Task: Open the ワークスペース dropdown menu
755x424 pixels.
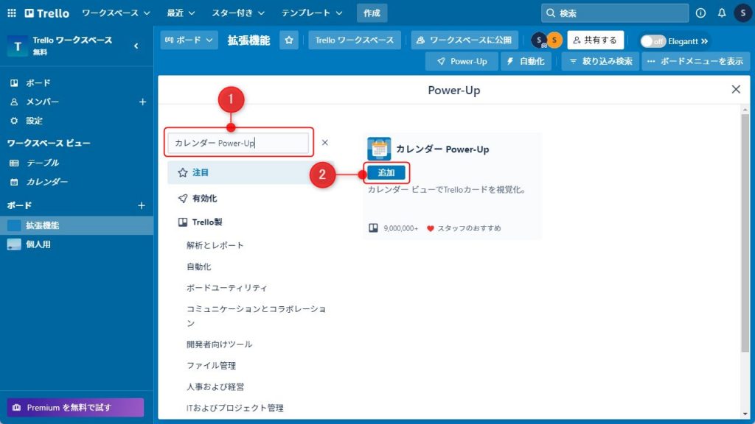Action: pos(116,13)
